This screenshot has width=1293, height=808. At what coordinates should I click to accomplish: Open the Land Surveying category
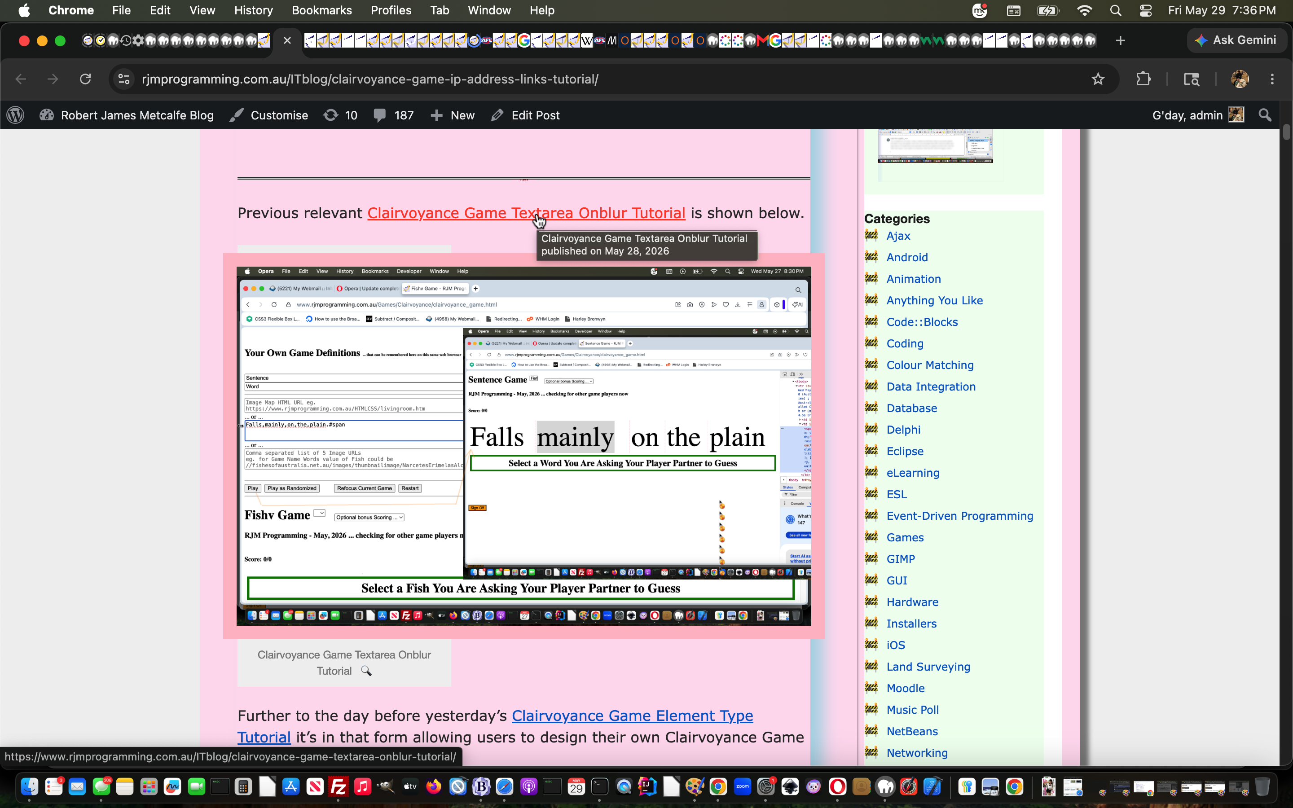(x=928, y=667)
